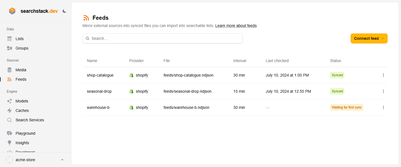Click Synced badge for seasonal-drop

pos(337,91)
